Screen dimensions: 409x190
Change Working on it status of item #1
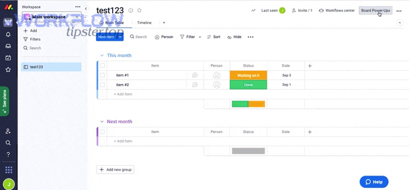248,75
